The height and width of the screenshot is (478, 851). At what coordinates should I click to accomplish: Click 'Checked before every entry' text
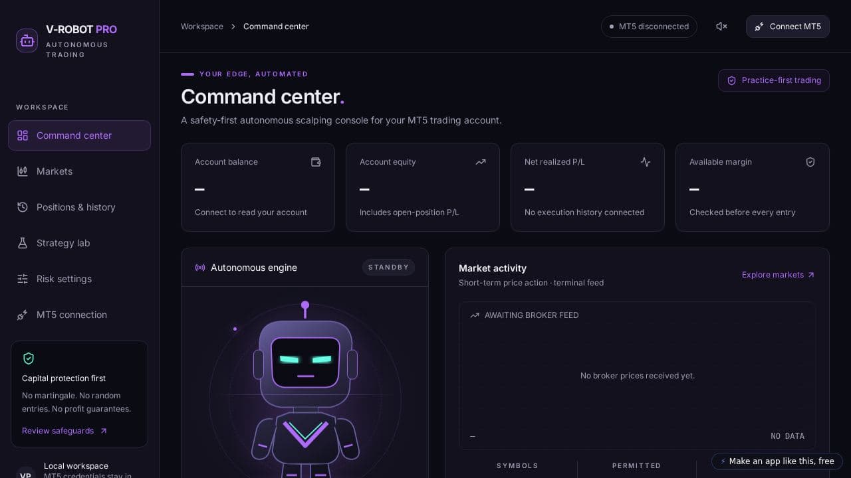[x=743, y=212]
